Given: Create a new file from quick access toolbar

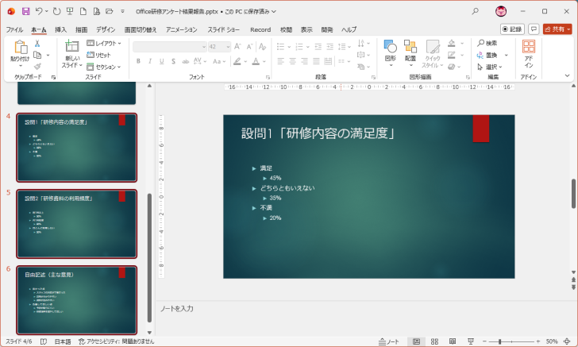Looking at the screenshot, I should pyautogui.click(x=83, y=11).
